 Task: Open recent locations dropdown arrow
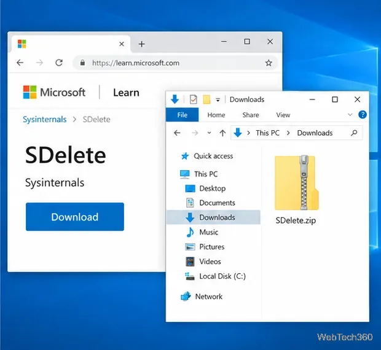[x=209, y=133]
